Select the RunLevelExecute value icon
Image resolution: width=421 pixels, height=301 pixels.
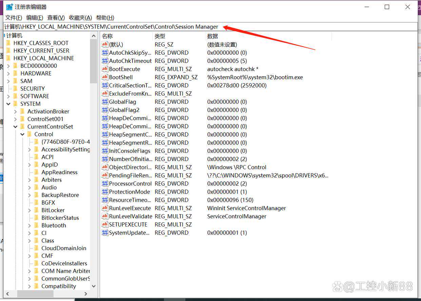click(105, 208)
